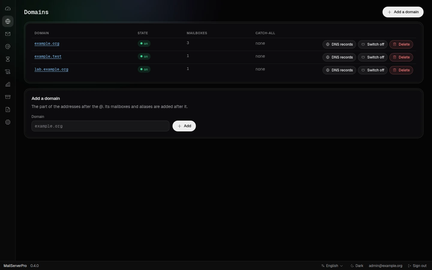The height and width of the screenshot is (270, 432).
Task: Open the dashboard gauge icon in sidebar
Action: point(8,9)
